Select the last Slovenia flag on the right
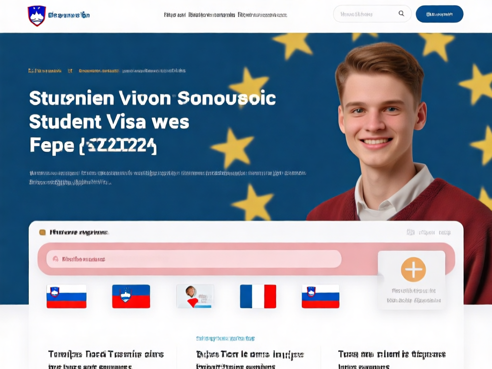Viewport: 492px width, 369px height. coord(320,296)
